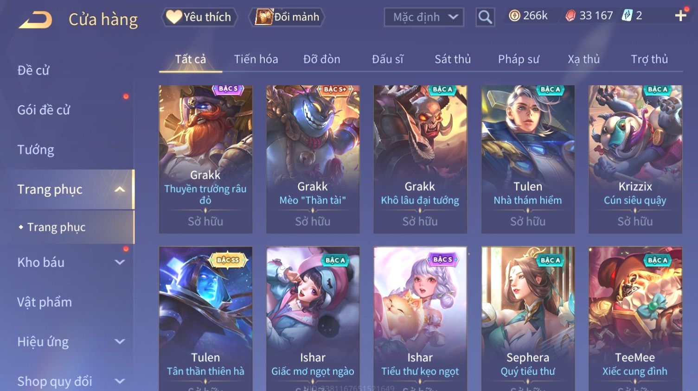
Task: Expand the Hiệu ứng sidebar section
Action: (x=120, y=342)
